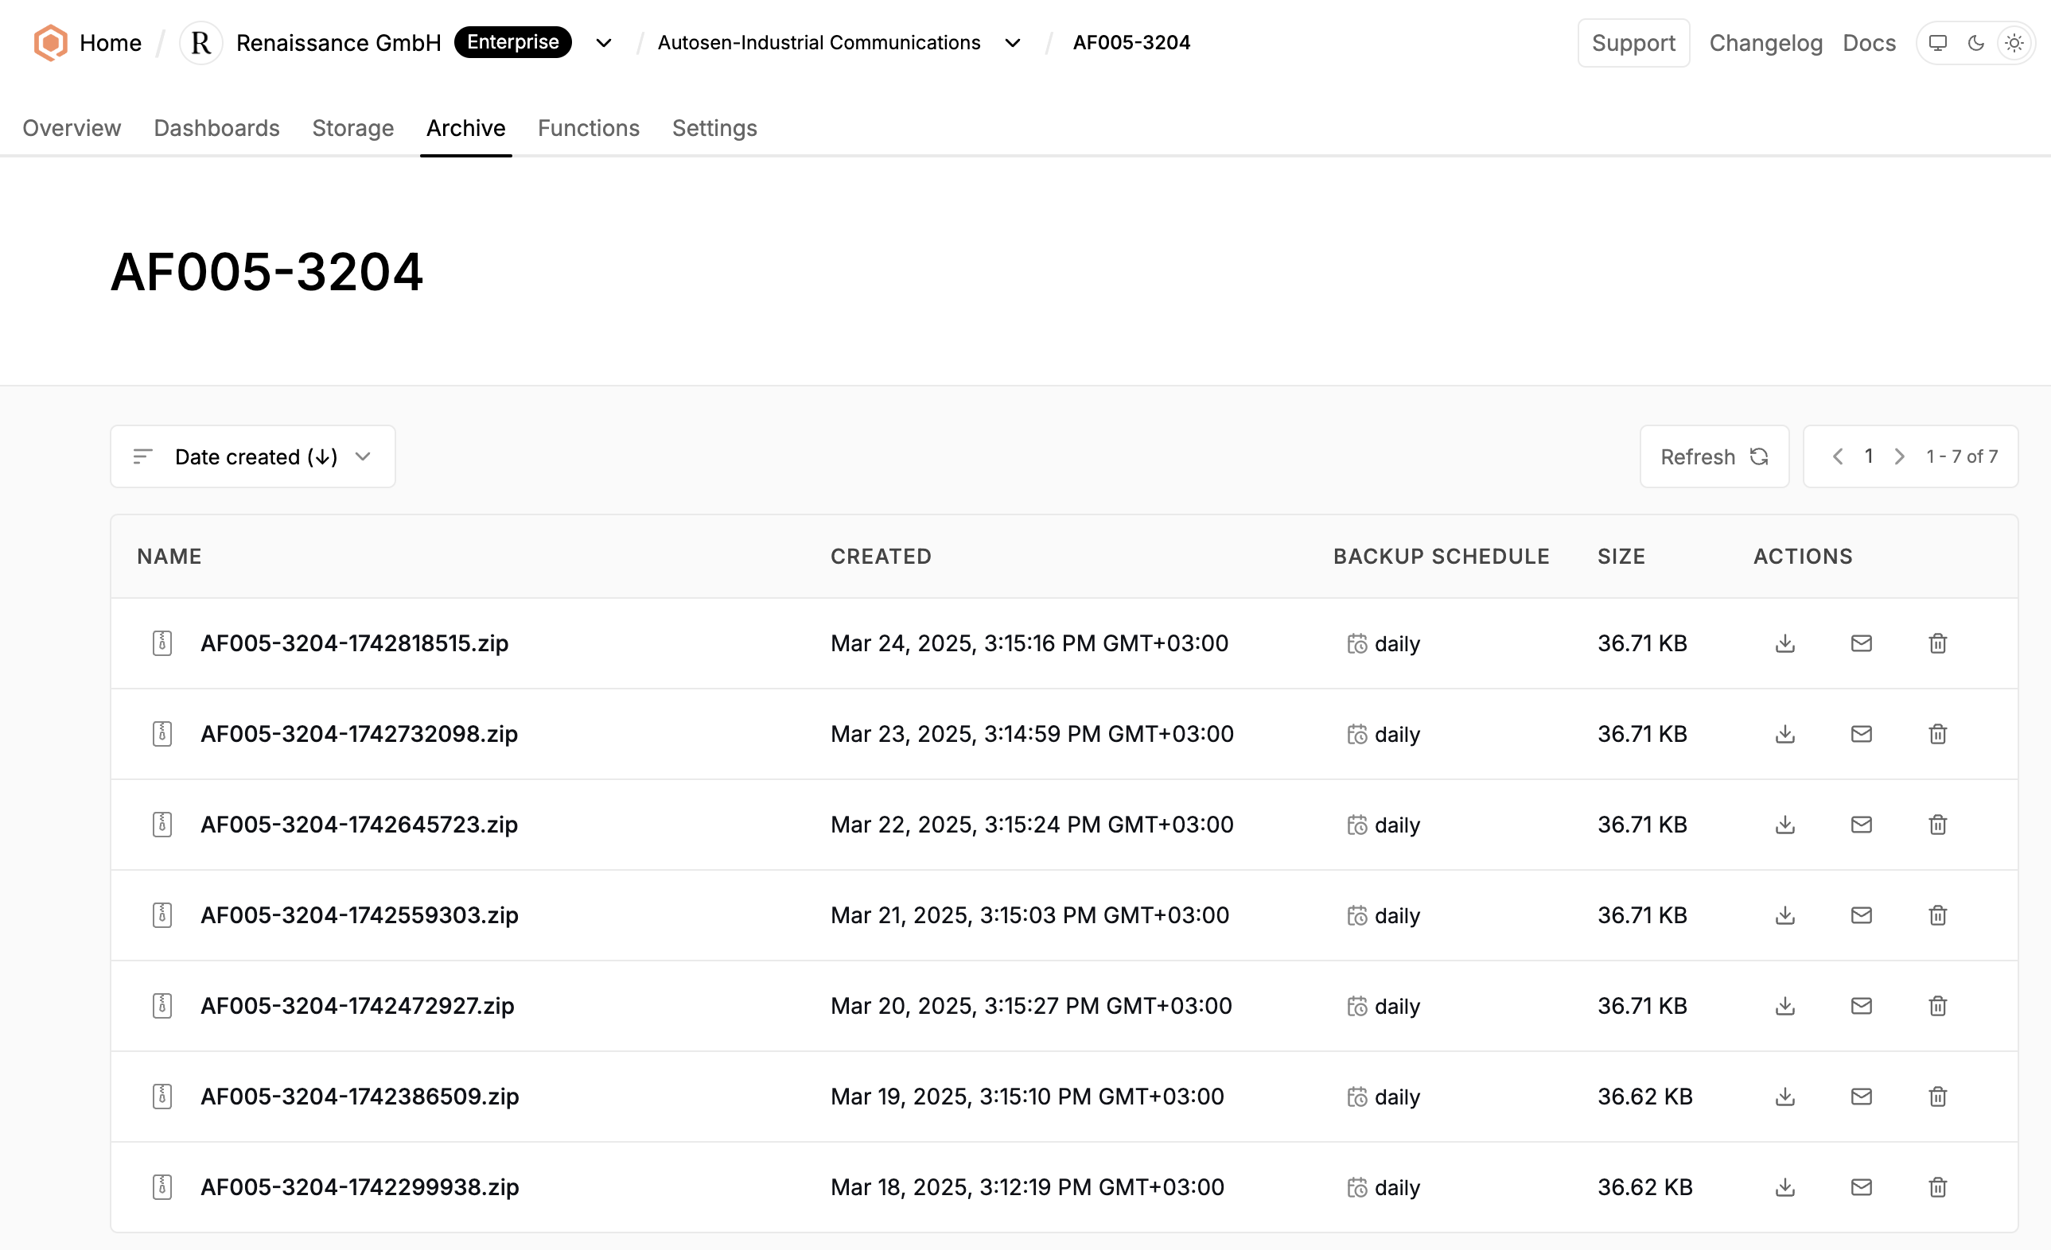Switch to dark theme mode
Viewport: 2051px width, 1250px height.
coord(1976,42)
